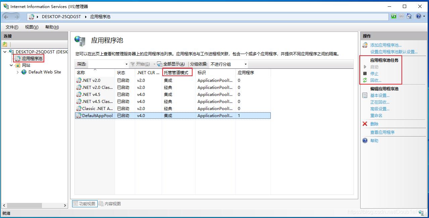Click the DESKTOP-25QDG5T server icon in tree
Image resolution: width=429 pixels, height=218 pixels.
(x=11, y=52)
